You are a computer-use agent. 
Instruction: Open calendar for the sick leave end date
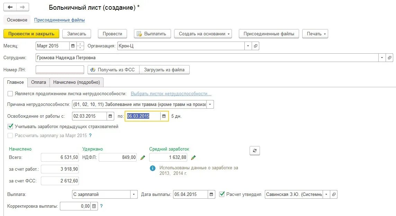[x=164, y=116]
